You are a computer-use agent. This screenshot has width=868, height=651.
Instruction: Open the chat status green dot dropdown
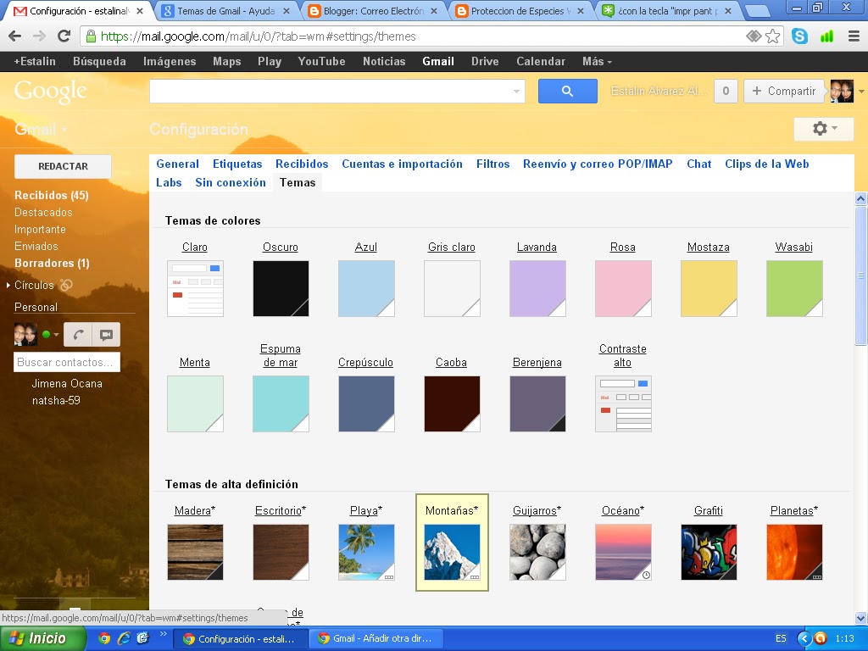[50, 334]
